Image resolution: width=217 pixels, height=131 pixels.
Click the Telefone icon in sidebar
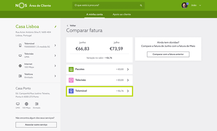20,76
